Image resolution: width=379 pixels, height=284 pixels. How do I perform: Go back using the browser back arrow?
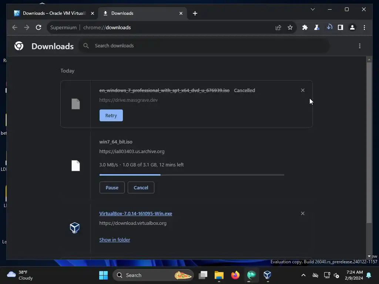coord(15,27)
